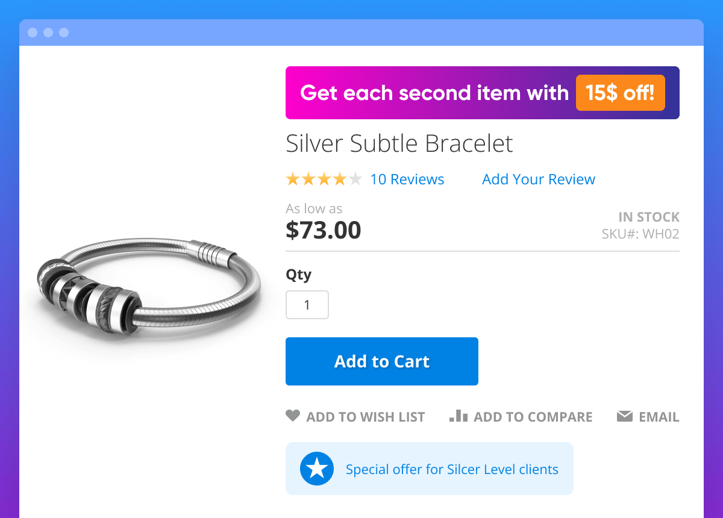Image resolution: width=723 pixels, height=518 pixels.
Task: Click the heart wish list icon
Action: pos(292,416)
